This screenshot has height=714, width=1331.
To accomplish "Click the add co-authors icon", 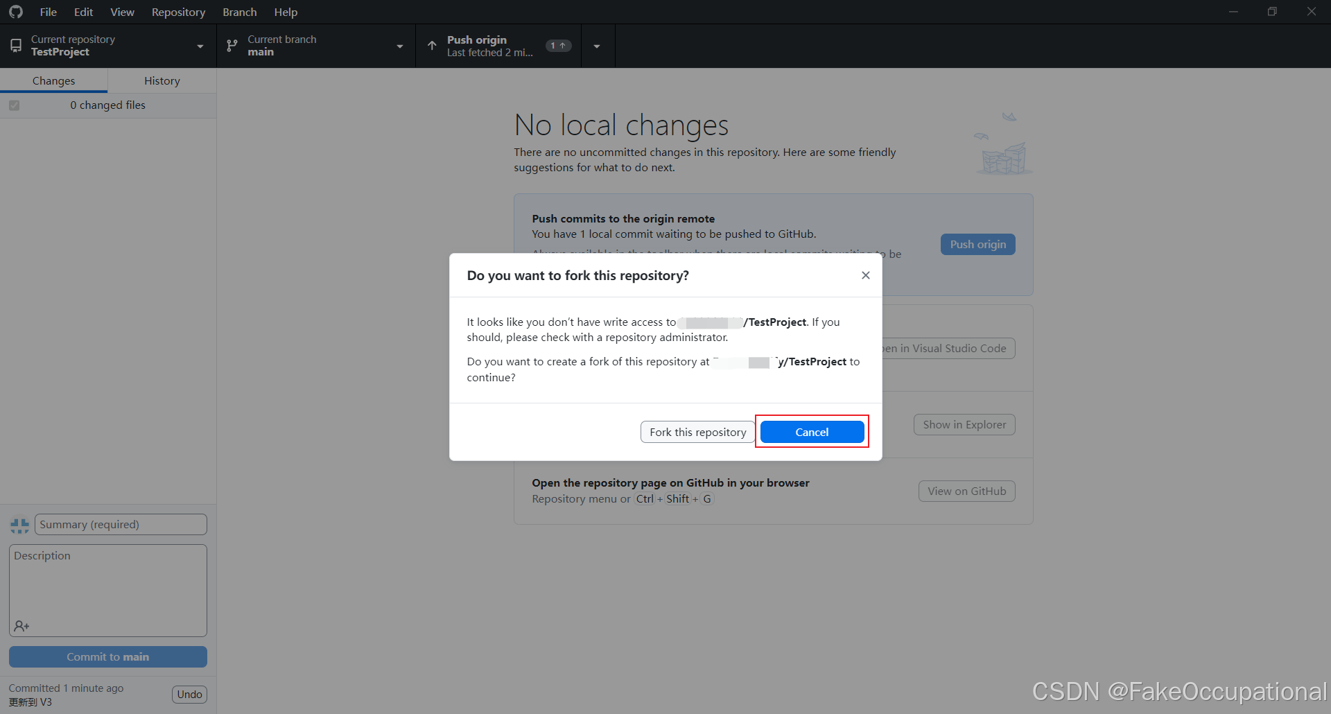I will [x=21, y=626].
